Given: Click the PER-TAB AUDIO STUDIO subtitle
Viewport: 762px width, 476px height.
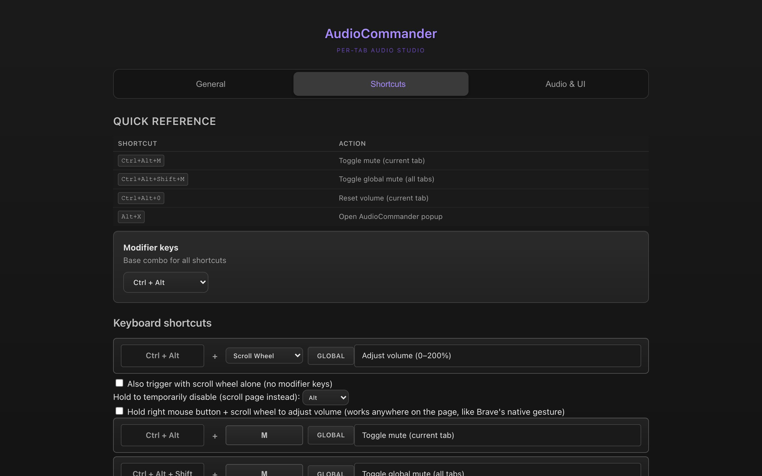Looking at the screenshot, I should point(381,50).
